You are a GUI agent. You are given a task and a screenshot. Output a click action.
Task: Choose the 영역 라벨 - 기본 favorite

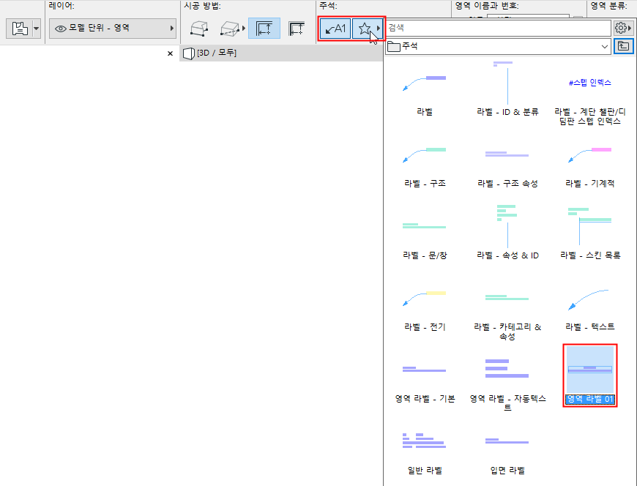(425, 380)
